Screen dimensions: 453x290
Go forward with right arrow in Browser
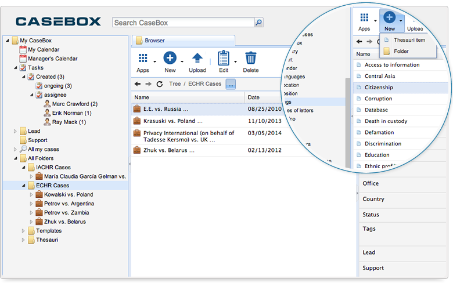(x=149, y=84)
